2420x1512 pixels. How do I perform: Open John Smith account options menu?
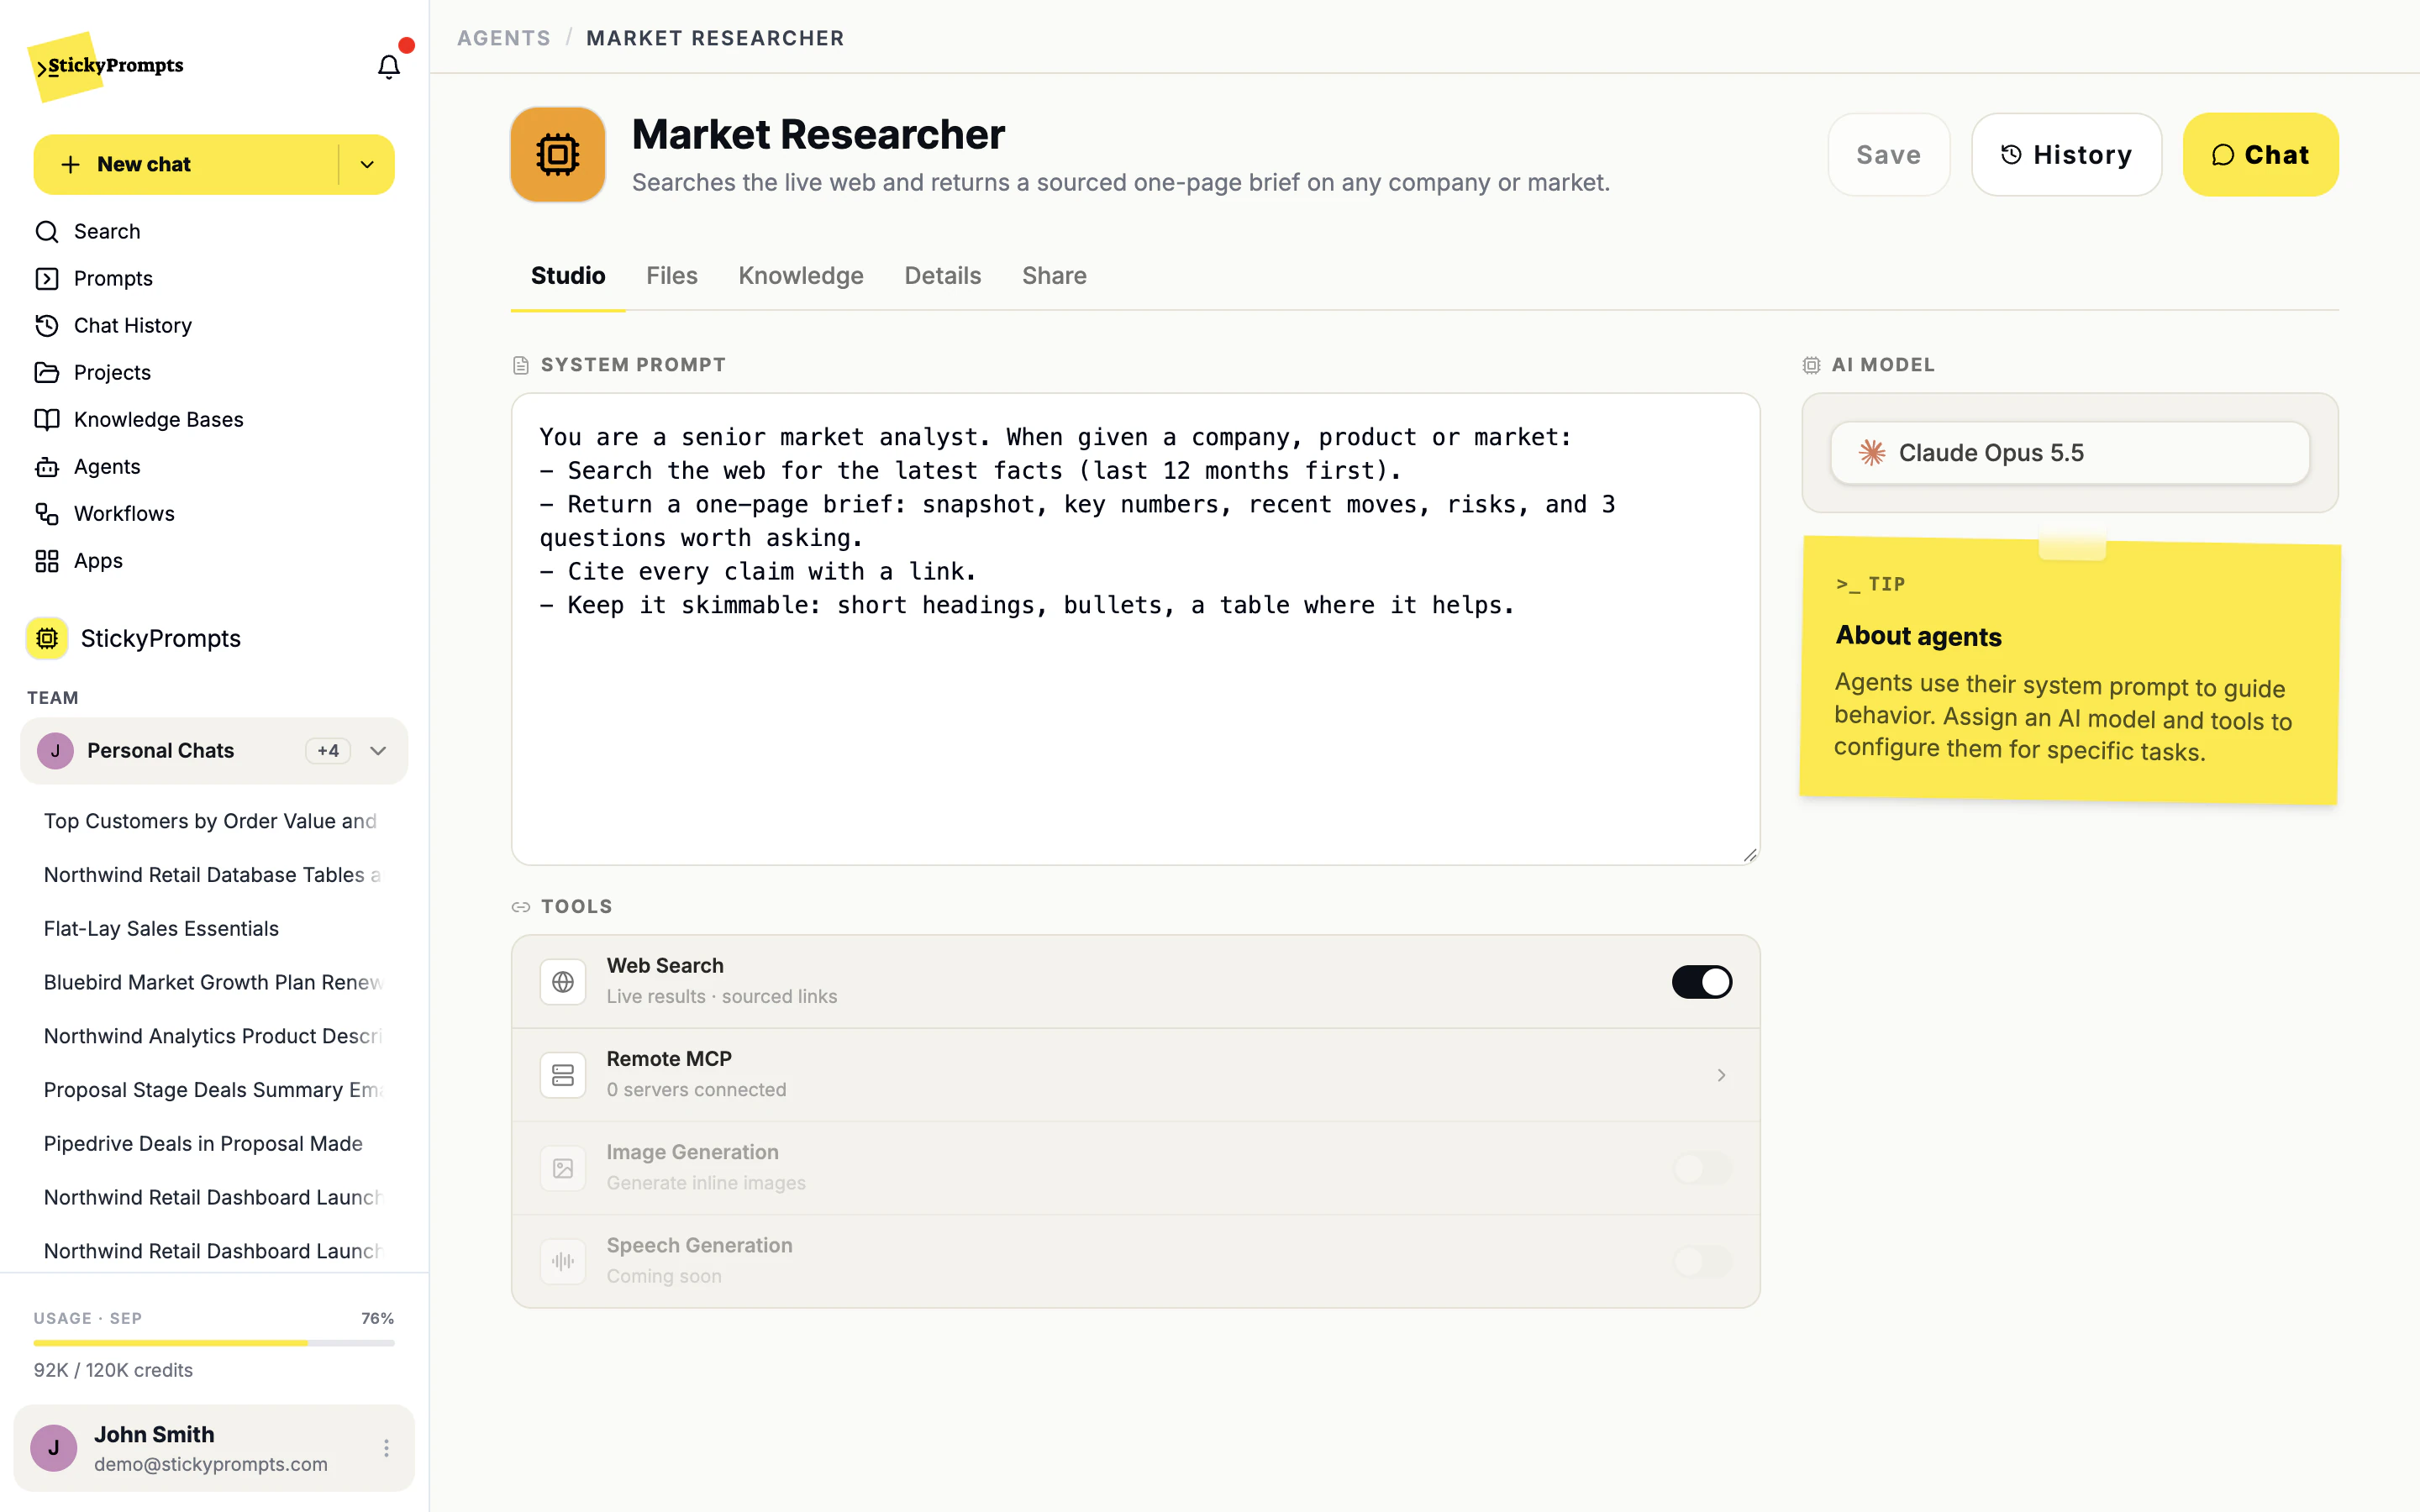(386, 1448)
